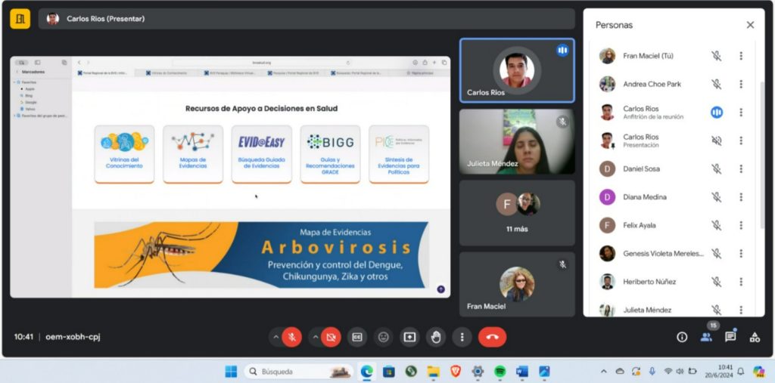
Task: Expand audio settings chevron beside microphone
Action: click(275, 337)
